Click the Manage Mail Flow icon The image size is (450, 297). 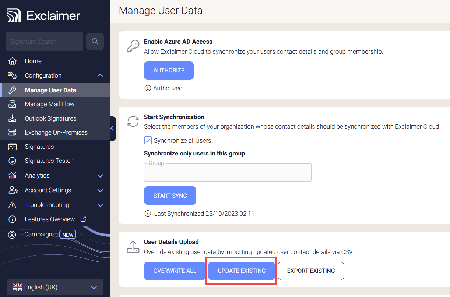pos(13,104)
